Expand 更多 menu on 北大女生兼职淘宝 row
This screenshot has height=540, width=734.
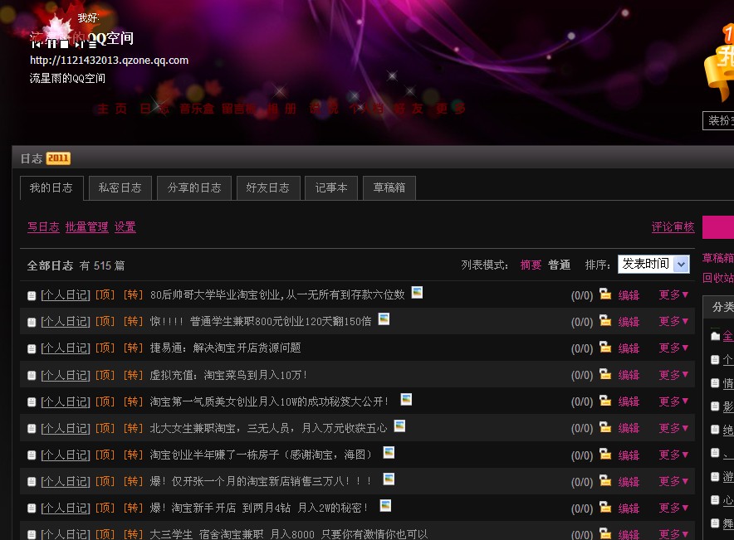point(673,428)
